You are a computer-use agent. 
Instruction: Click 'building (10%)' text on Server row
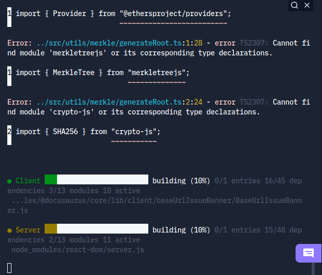pos(181,230)
